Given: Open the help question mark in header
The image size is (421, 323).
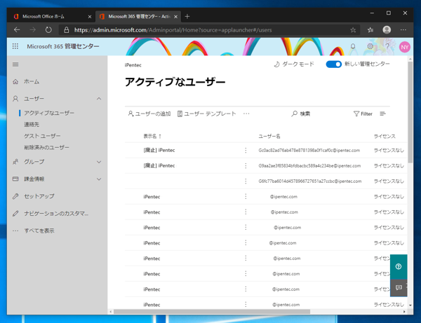Looking at the screenshot, I should tap(387, 46).
